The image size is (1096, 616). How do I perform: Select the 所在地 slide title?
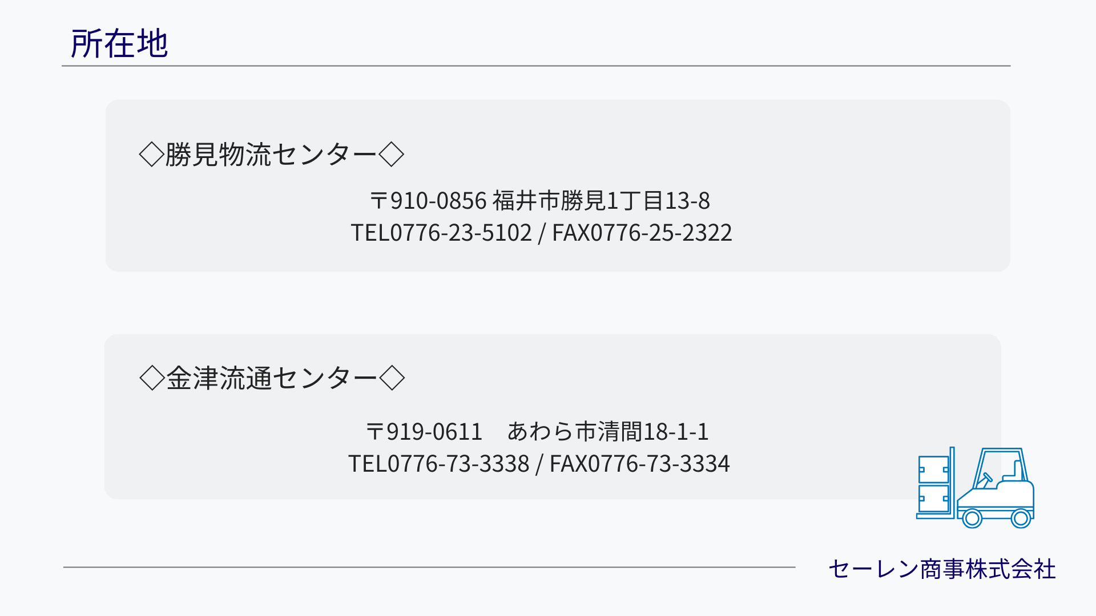tap(119, 43)
